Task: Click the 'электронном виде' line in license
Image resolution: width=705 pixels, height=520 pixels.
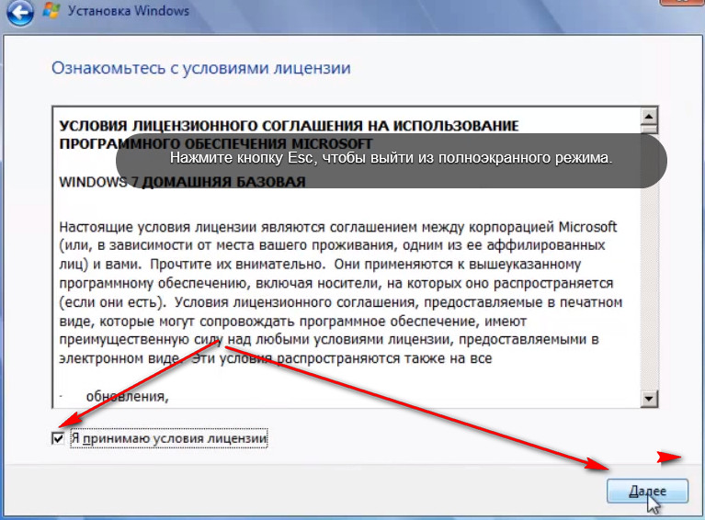Action: 113,358
